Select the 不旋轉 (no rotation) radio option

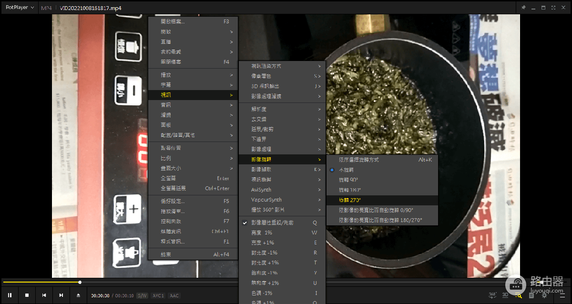point(382,170)
